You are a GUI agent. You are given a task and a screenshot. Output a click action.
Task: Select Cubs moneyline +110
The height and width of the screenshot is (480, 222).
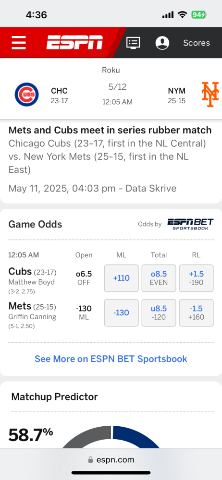(x=122, y=278)
